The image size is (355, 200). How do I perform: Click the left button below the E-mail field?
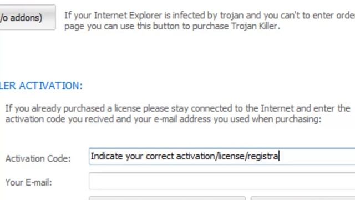(x=167, y=198)
